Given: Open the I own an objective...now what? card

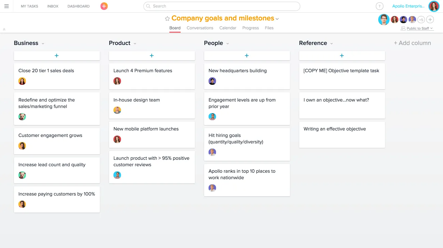Looking at the screenshot, I should (342, 106).
